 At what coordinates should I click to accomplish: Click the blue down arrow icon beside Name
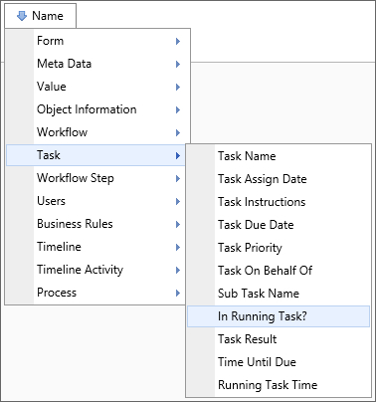(x=22, y=16)
